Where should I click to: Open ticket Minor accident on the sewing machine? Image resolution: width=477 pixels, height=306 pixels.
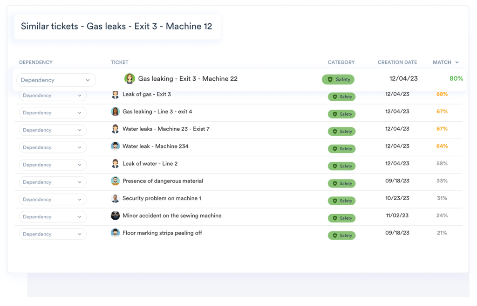pos(172,216)
